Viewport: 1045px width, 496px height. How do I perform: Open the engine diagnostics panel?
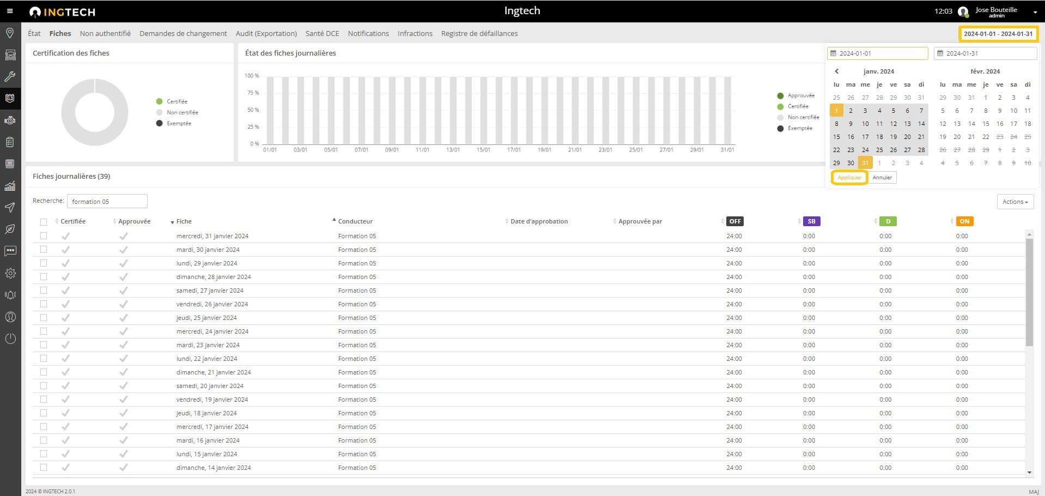10,120
